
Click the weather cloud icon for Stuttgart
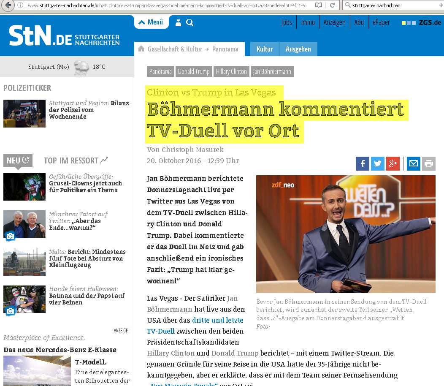(x=81, y=67)
